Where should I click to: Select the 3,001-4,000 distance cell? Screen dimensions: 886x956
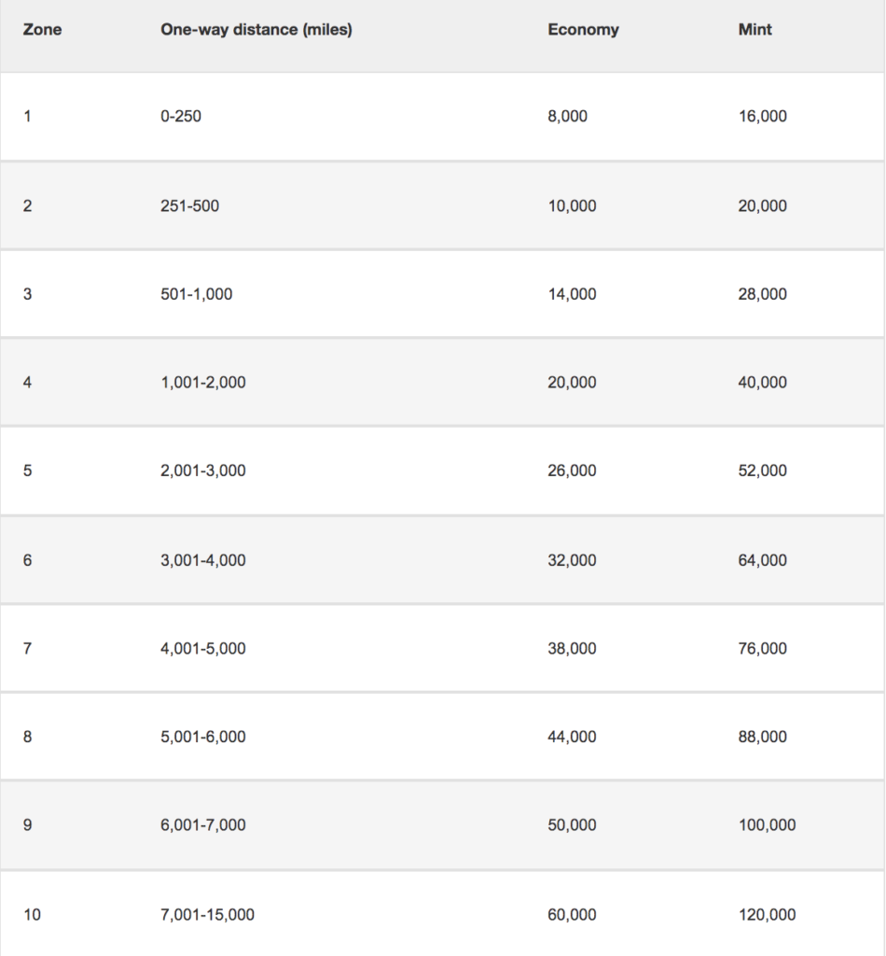[x=202, y=560]
